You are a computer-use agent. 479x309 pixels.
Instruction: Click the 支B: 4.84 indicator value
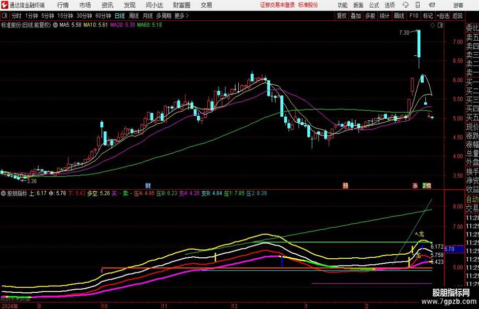click(212, 193)
